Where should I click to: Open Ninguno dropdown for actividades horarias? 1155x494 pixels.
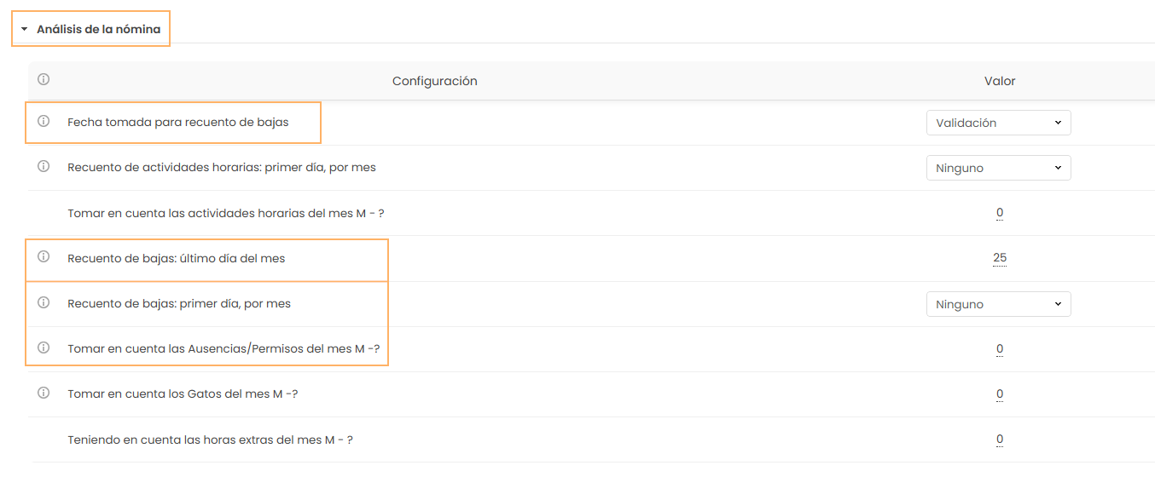click(x=998, y=168)
